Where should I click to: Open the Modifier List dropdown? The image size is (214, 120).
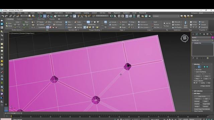(x=202, y=40)
